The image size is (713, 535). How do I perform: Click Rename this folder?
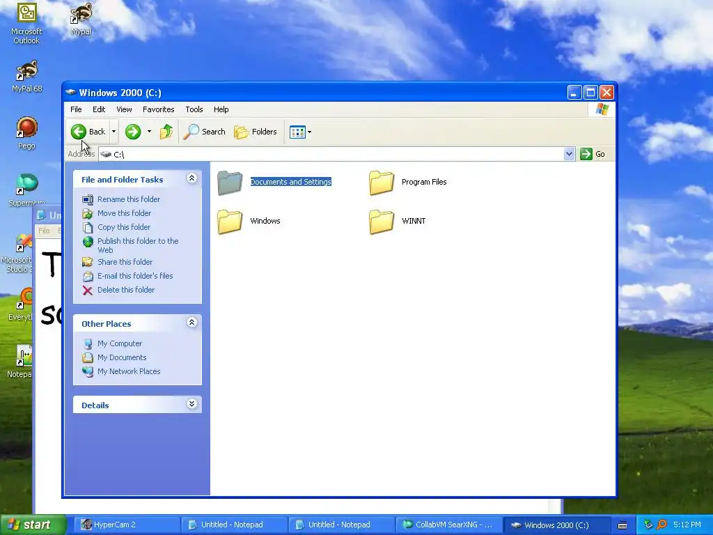click(129, 199)
